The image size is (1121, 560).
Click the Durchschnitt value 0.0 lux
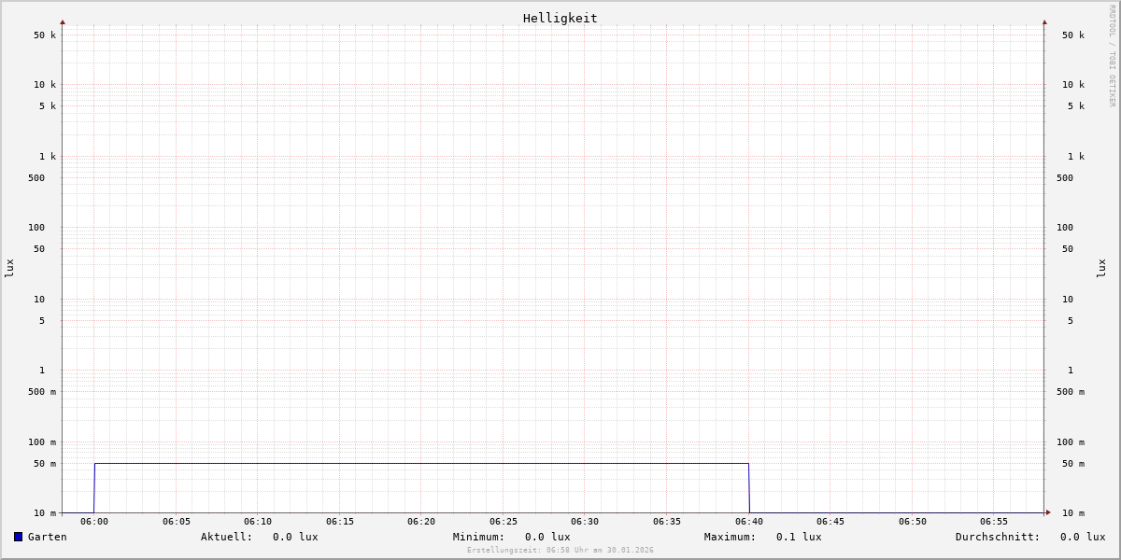(x=1083, y=537)
